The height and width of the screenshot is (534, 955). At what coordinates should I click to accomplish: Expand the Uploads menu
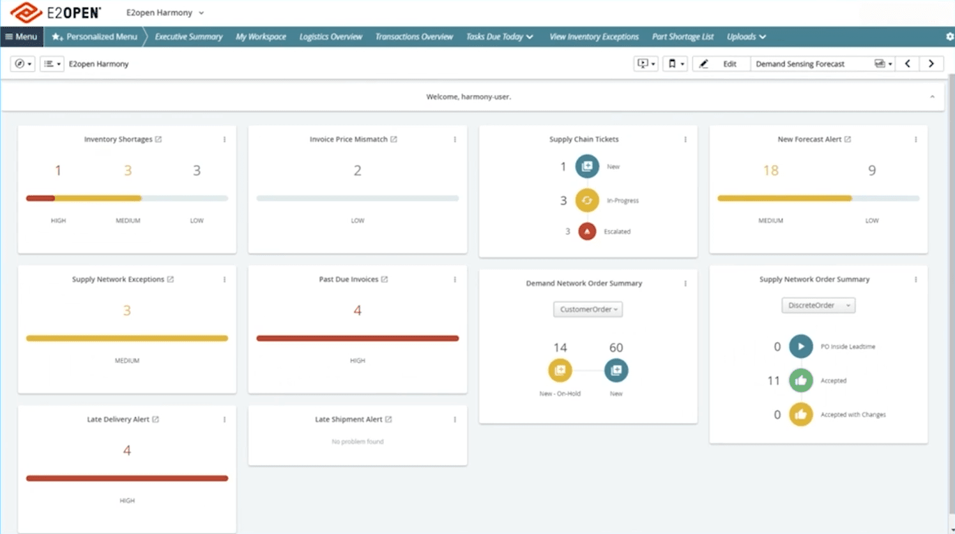[745, 36]
